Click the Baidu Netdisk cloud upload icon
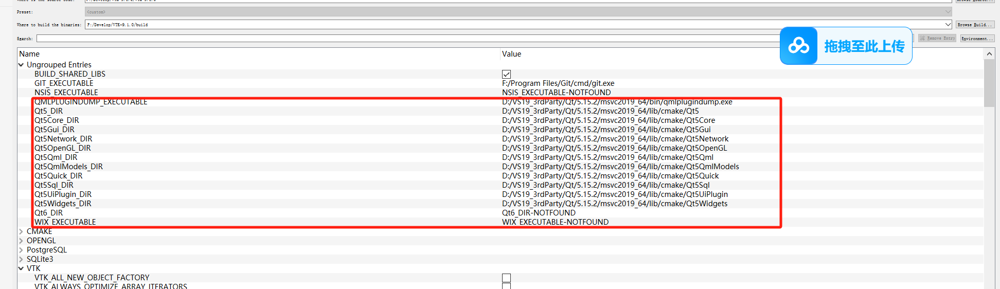Screen dimensions: 1000x289 point(798,46)
